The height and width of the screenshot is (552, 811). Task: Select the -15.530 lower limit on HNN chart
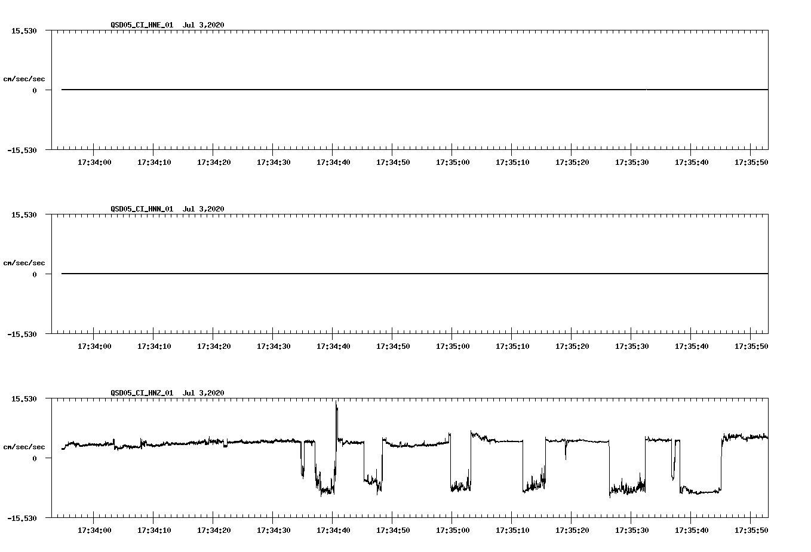click(21, 334)
